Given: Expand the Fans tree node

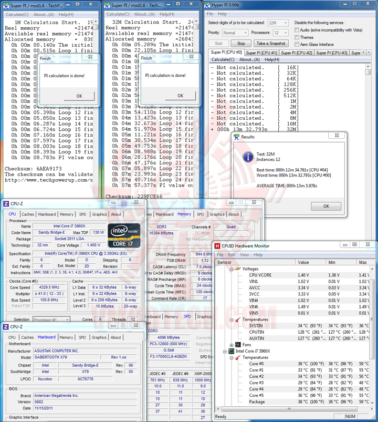Looking at the screenshot, I should [232, 345].
